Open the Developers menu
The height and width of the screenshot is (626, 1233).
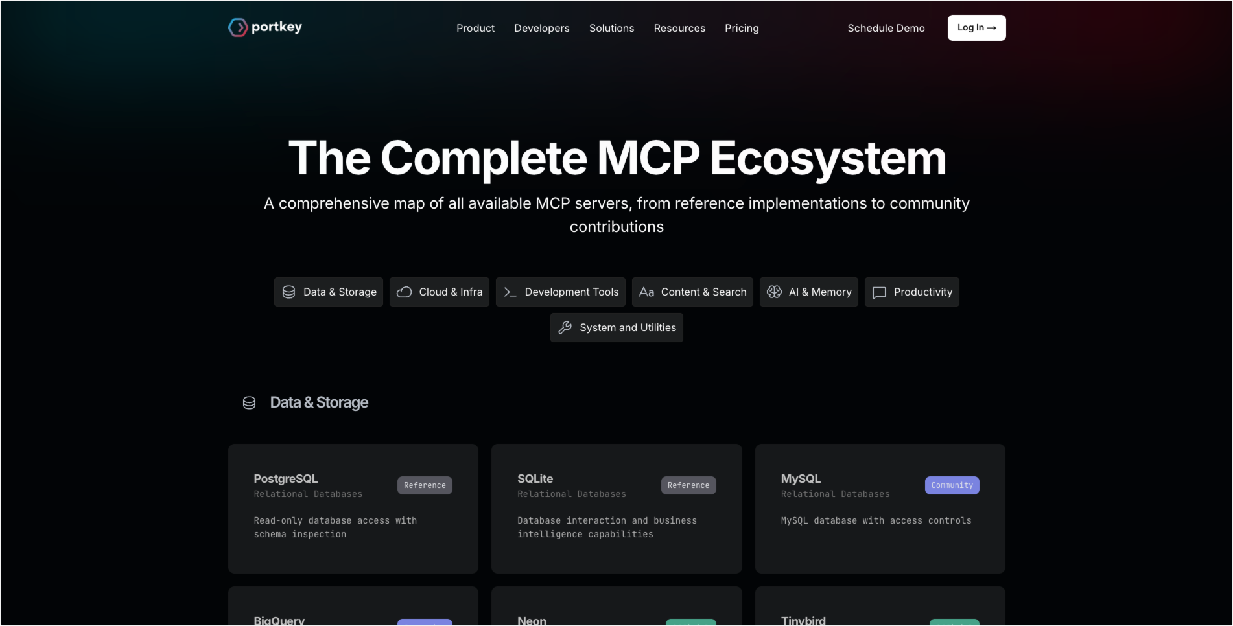542,28
